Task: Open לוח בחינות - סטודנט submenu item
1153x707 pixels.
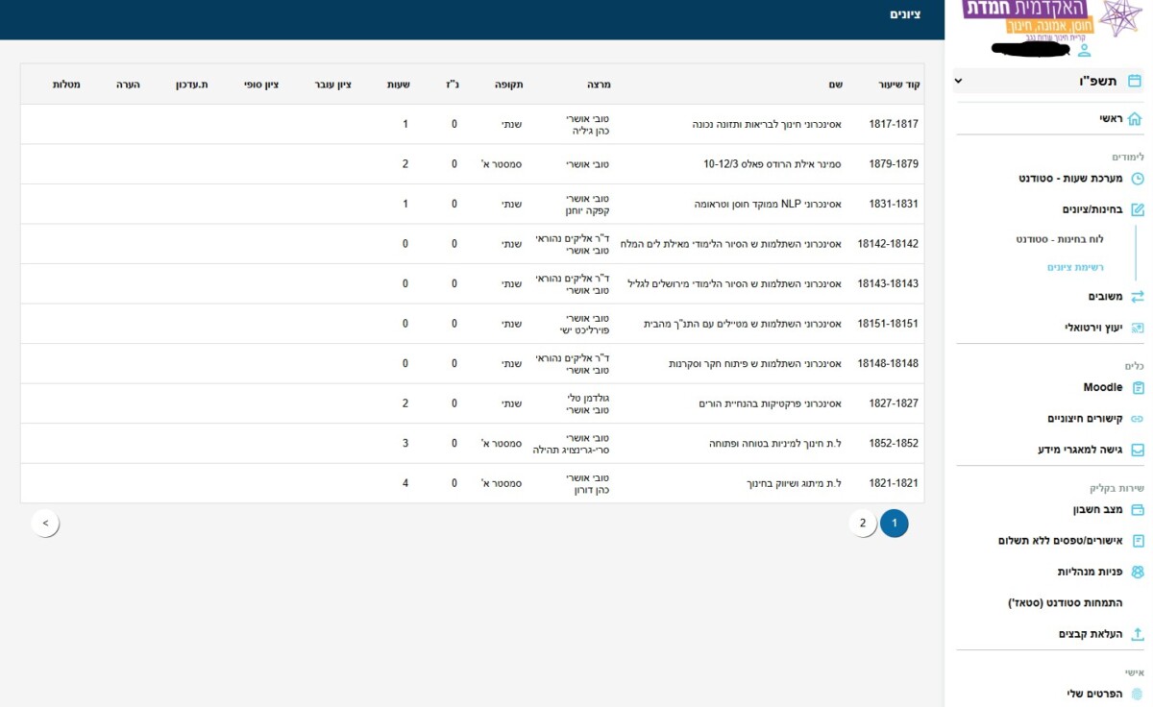Action: pyautogui.click(x=1059, y=239)
